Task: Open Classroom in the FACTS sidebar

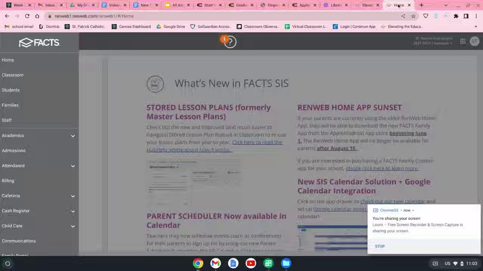Action: coord(12,75)
